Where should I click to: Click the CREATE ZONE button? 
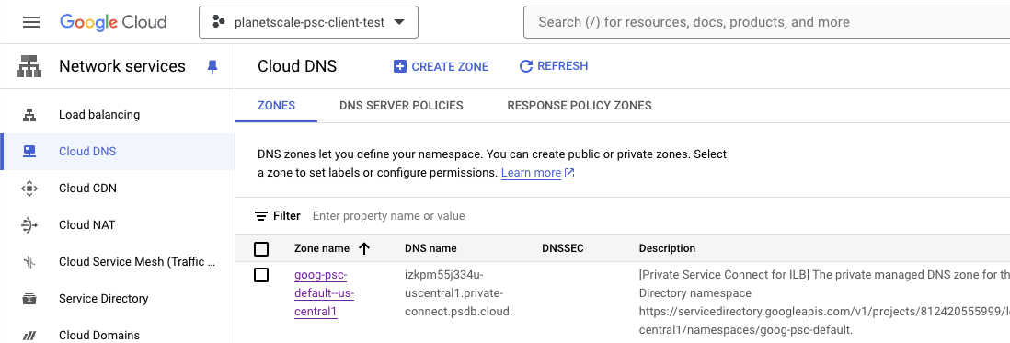pyautogui.click(x=442, y=66)
